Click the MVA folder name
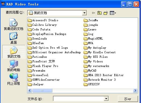The width and height of the screenshot is (141, 103). click(x=91, y=43)
